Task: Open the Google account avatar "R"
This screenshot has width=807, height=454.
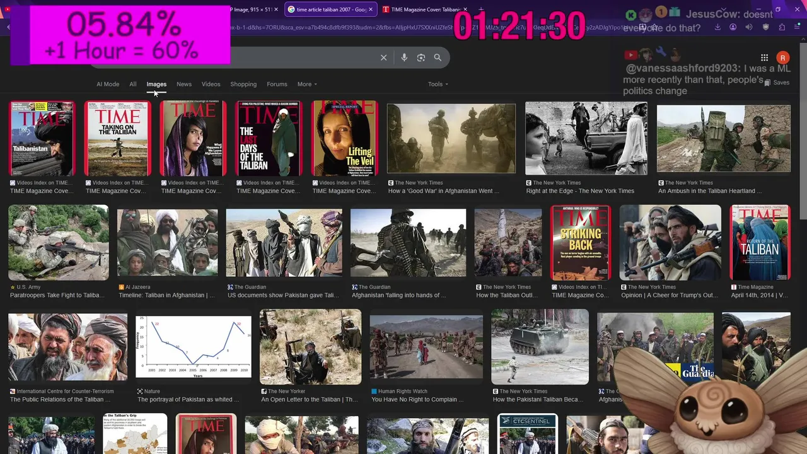Action: [782, 57]
